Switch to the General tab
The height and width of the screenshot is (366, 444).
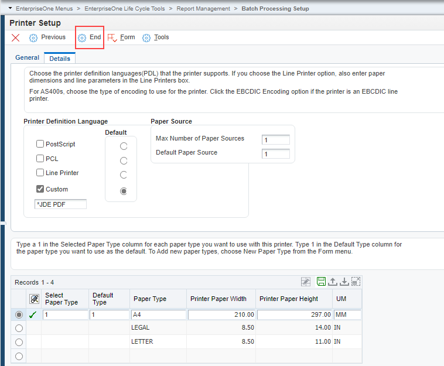[x=27, y=57]
